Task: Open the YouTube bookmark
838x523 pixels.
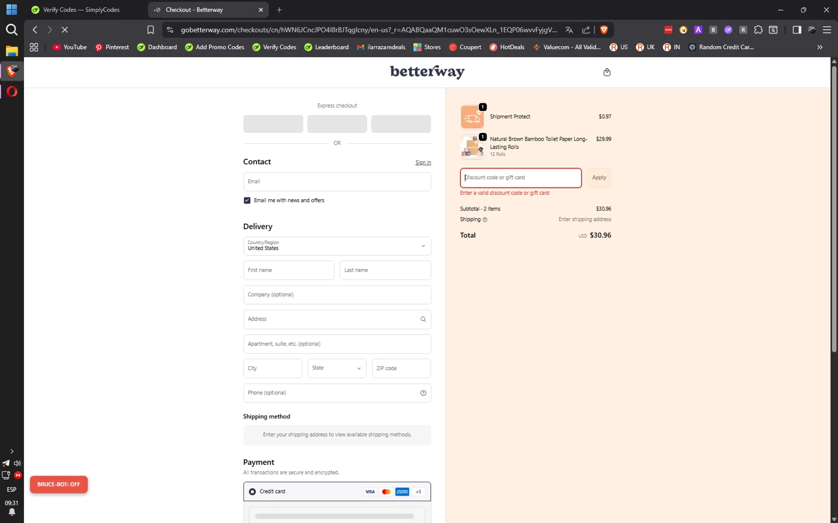Action: (70, 47)
